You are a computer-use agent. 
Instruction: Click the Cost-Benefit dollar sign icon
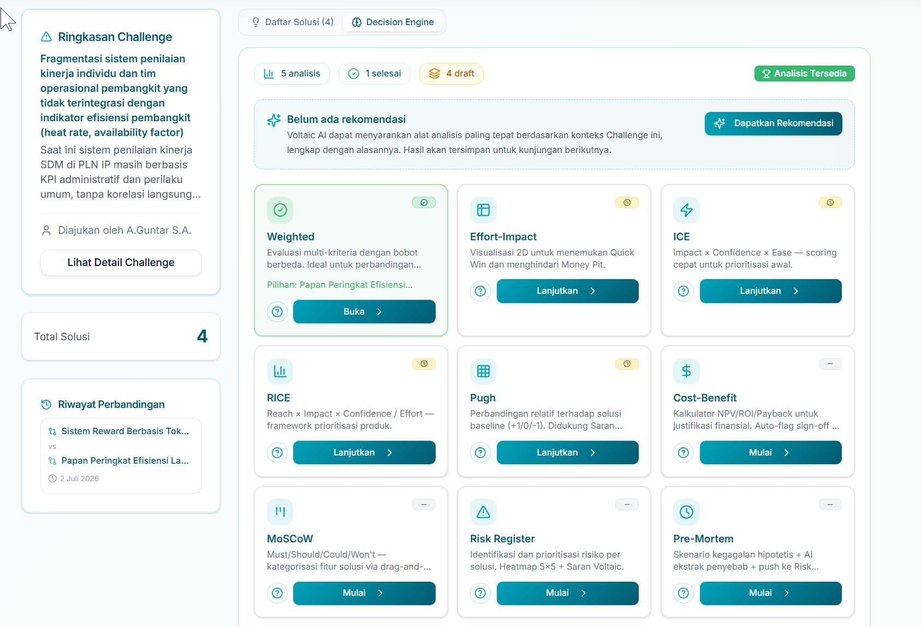(x=686, y=371)
